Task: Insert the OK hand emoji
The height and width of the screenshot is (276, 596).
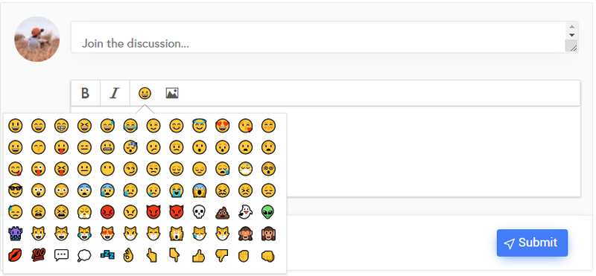Action: (130, 255)
